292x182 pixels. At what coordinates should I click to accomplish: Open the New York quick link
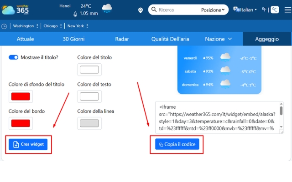point(76,26)
